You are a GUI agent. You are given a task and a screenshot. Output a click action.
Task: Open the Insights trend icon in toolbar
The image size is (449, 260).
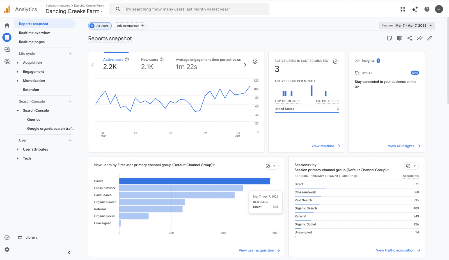coord(420,38)
